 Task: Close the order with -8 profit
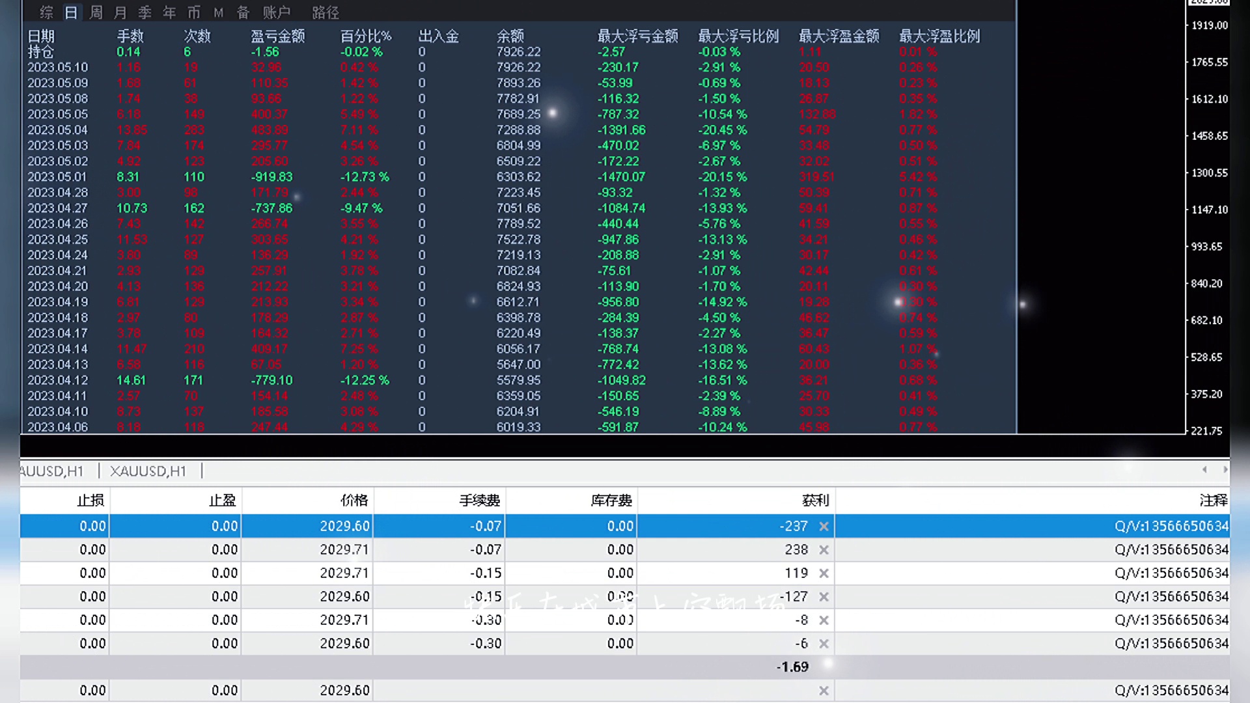click(824, 620)
